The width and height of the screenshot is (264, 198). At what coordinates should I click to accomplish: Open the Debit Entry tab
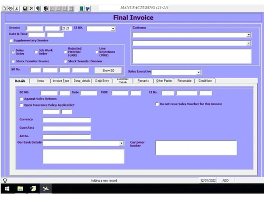coord(102,81)
